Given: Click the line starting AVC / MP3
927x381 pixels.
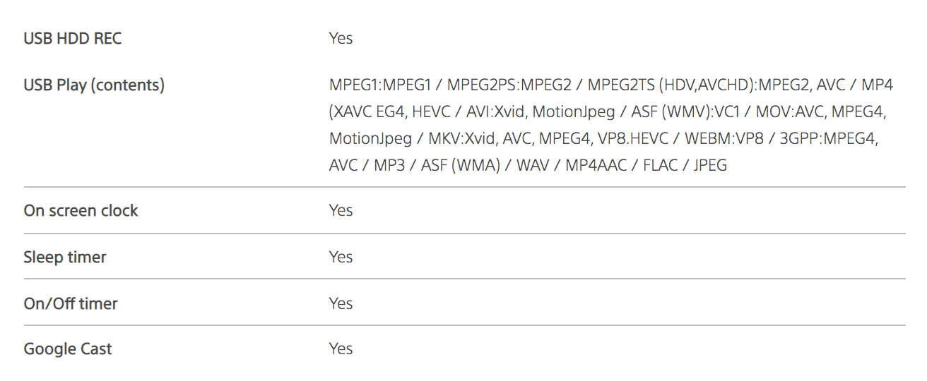Looking at the screenshot, I should (x=528, y=166).
